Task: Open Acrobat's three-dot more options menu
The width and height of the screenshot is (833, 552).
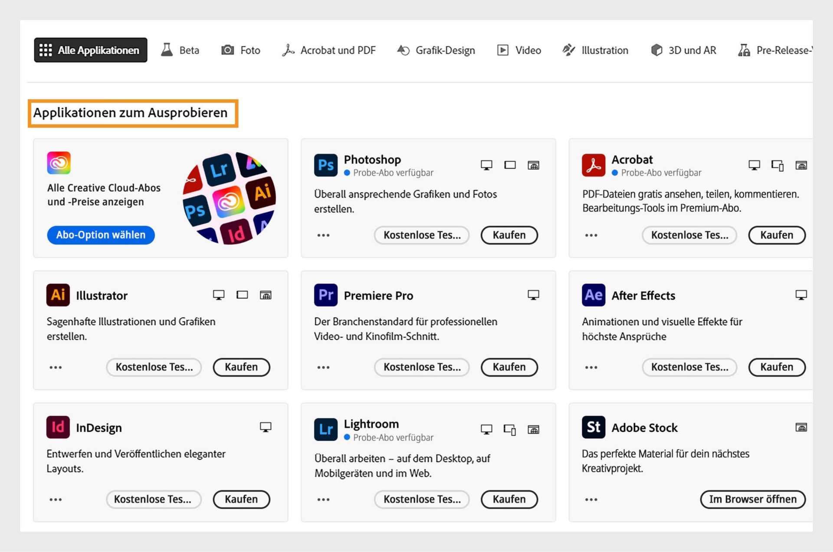Action: click(591, 235)
